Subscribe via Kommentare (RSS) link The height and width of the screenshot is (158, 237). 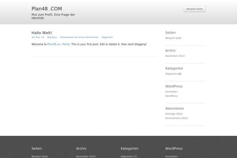point(177,118)
